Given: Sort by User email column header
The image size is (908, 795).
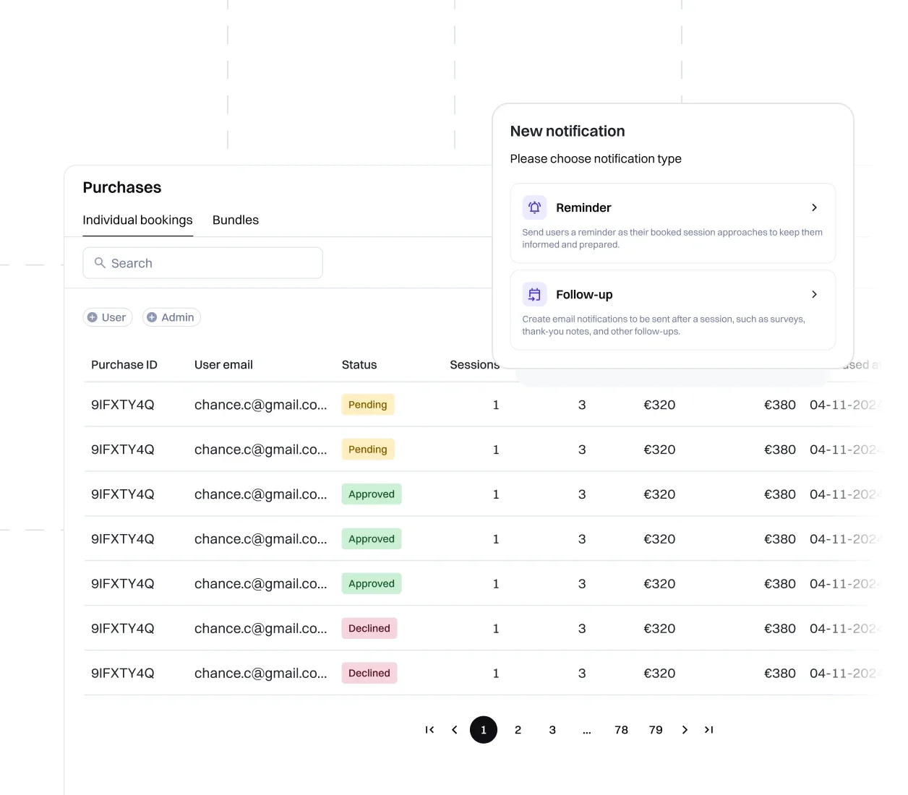Looking at the screenshot, I should [223, 365].
